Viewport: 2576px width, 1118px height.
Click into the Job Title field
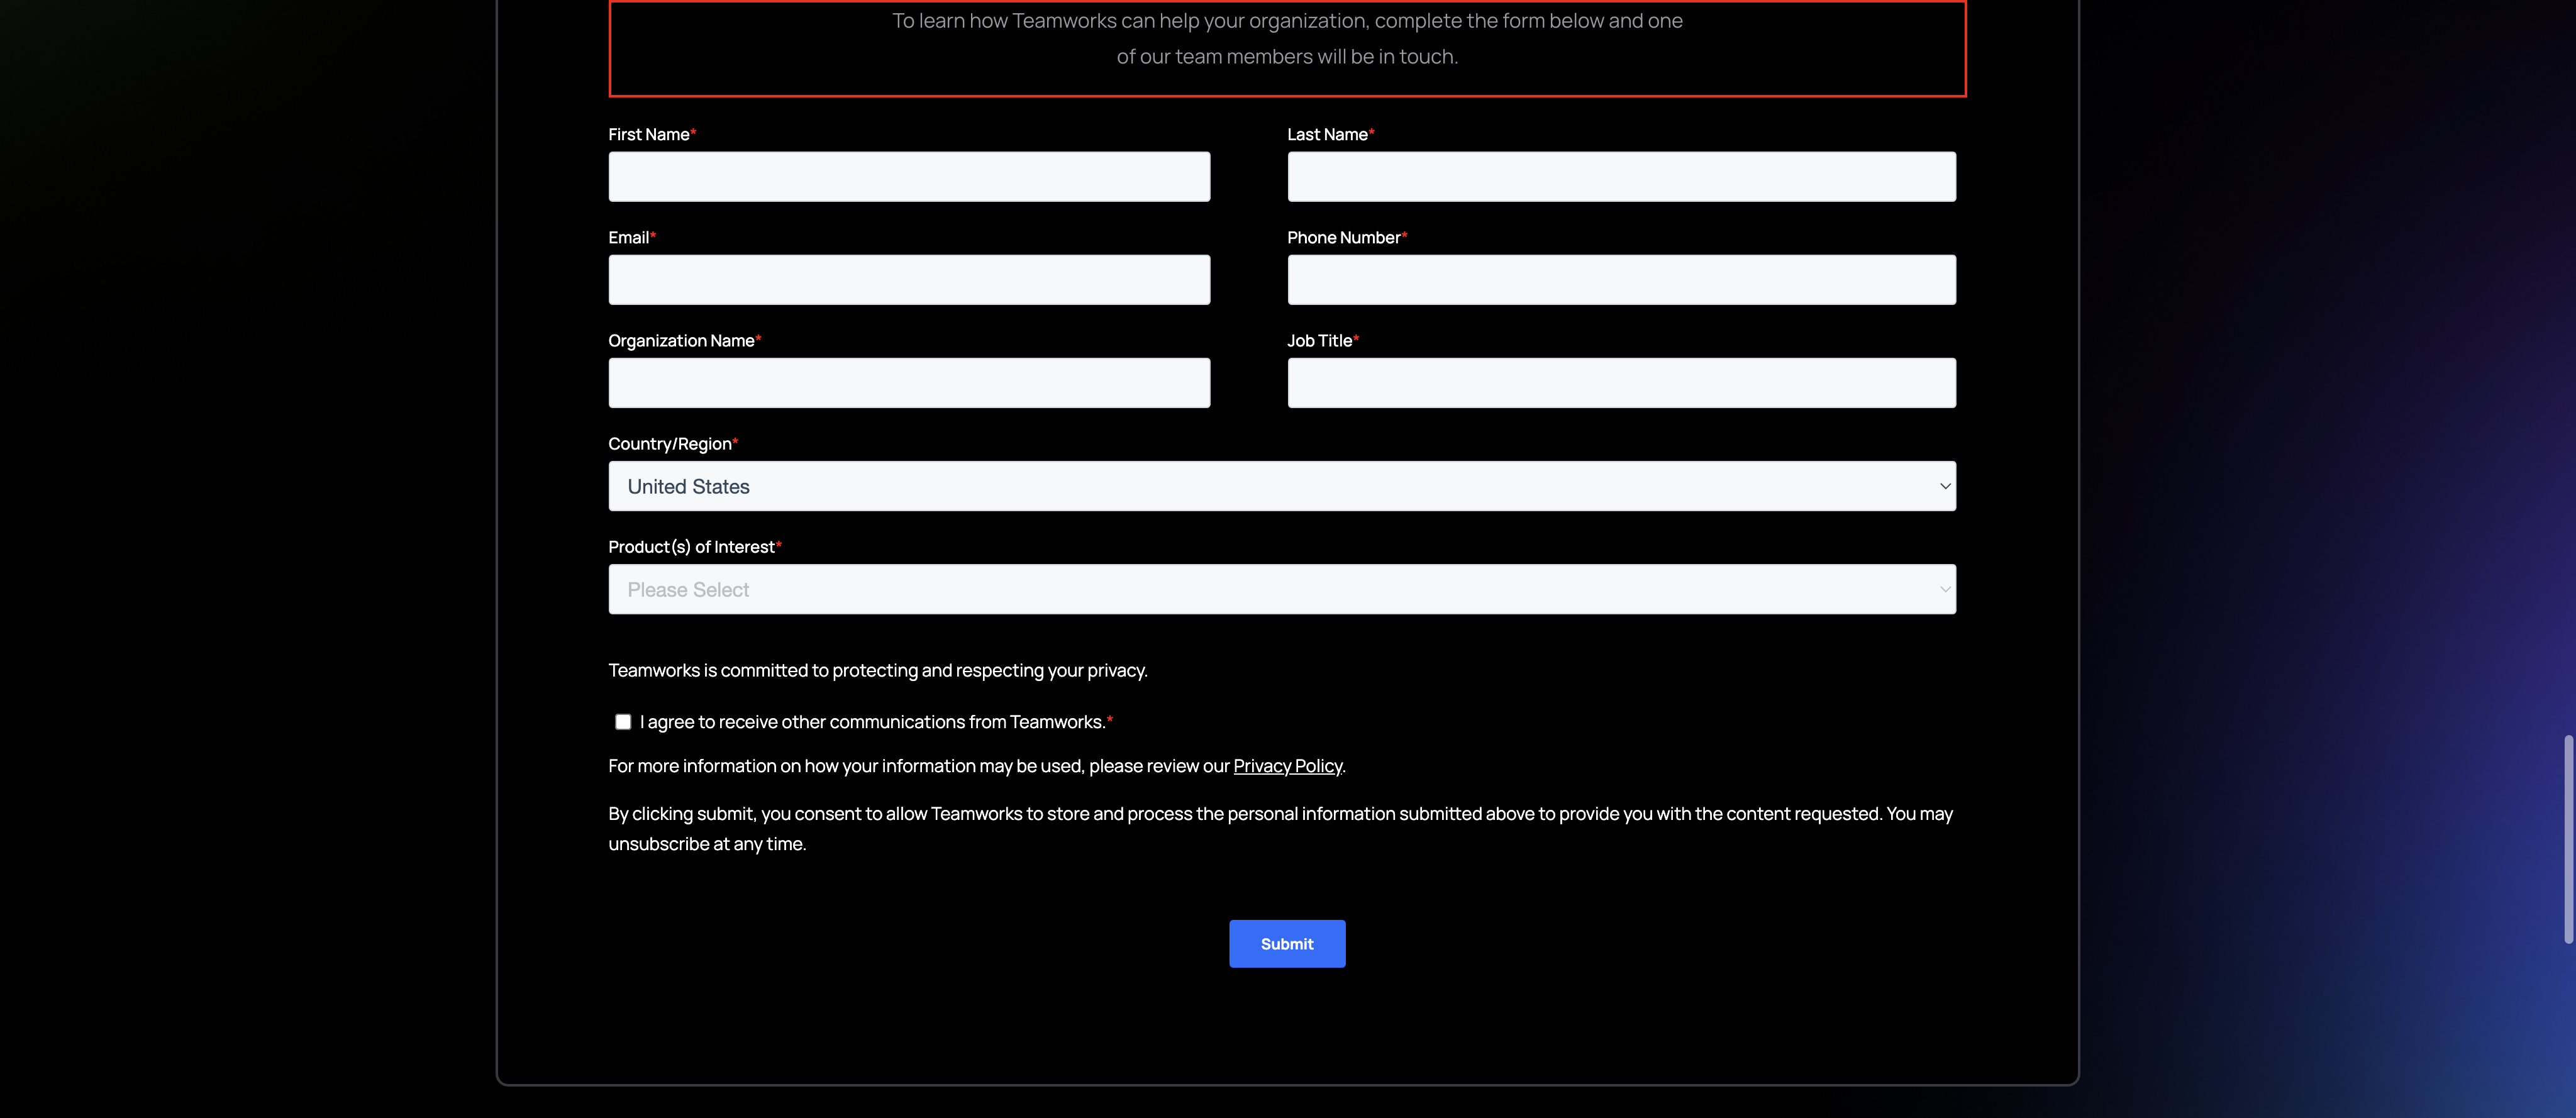(x=1621, y=383)
